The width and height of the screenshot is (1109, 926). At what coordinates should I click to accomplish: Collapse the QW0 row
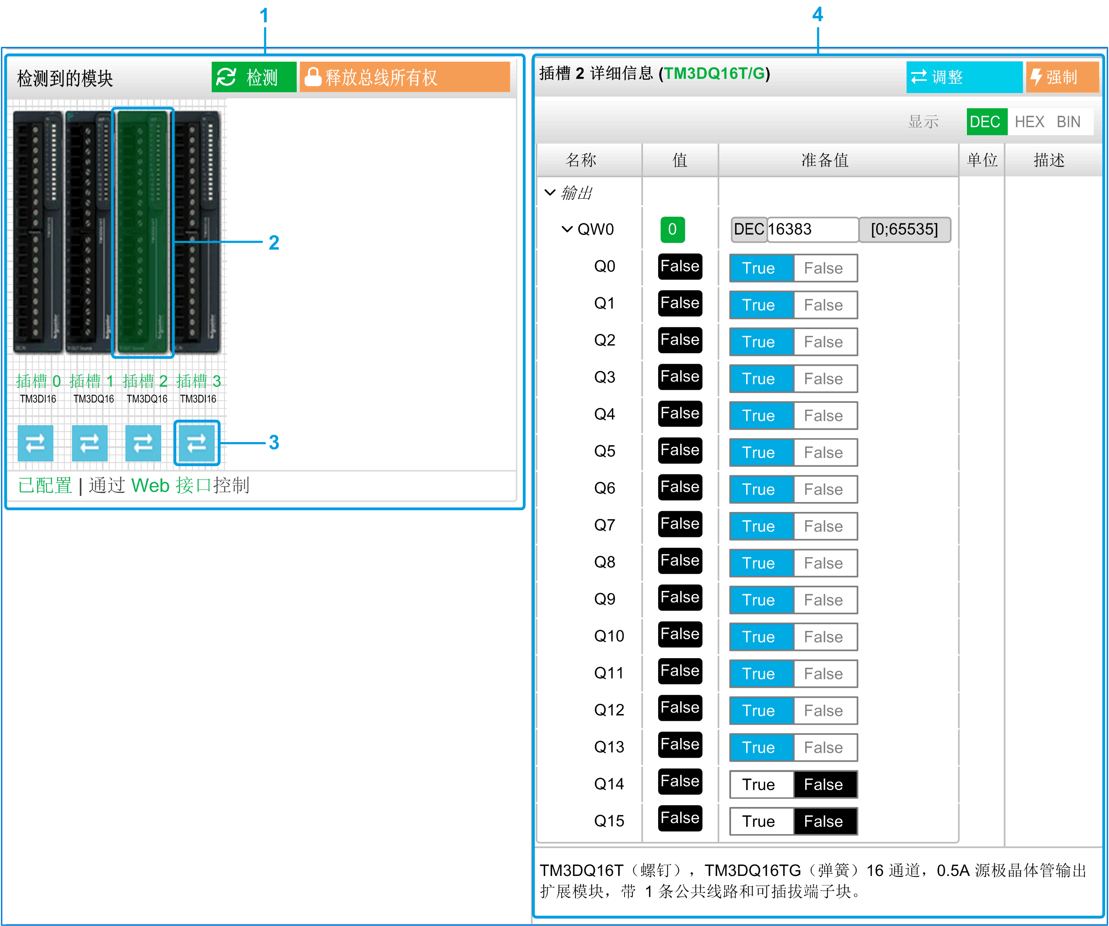click(x=567, y=229)
